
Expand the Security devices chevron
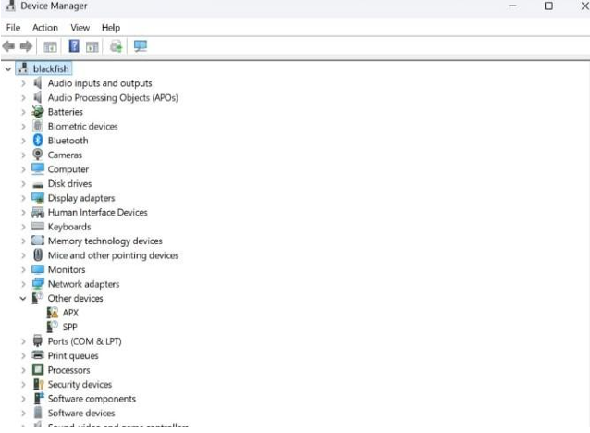23,384
